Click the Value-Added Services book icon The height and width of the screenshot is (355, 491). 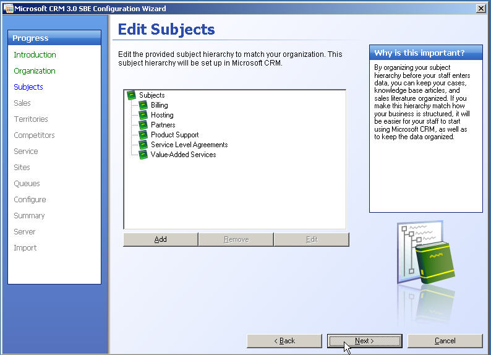point(143,155)
